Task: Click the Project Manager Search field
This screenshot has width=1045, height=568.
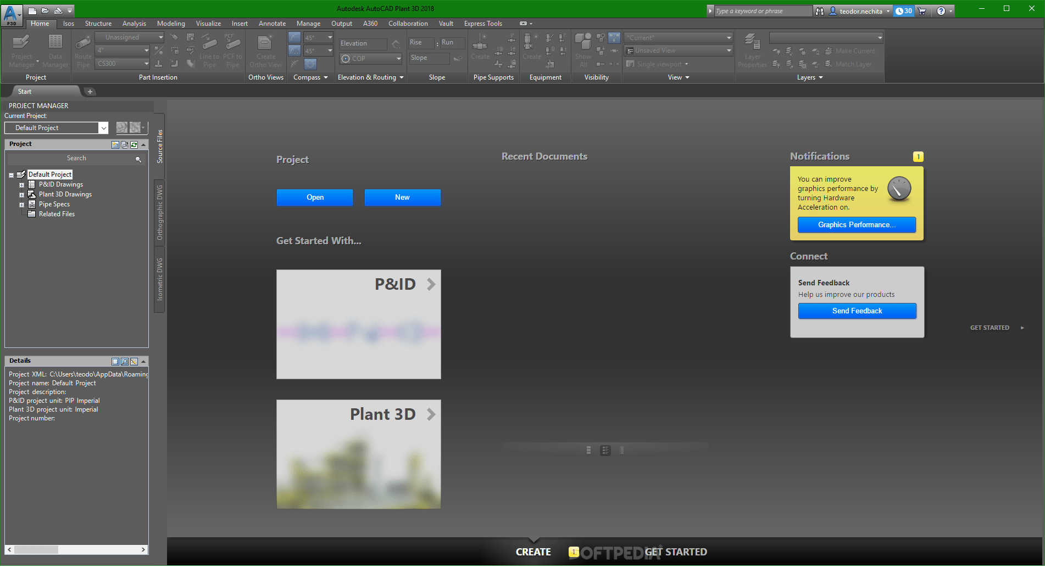Action: point(76,159)
